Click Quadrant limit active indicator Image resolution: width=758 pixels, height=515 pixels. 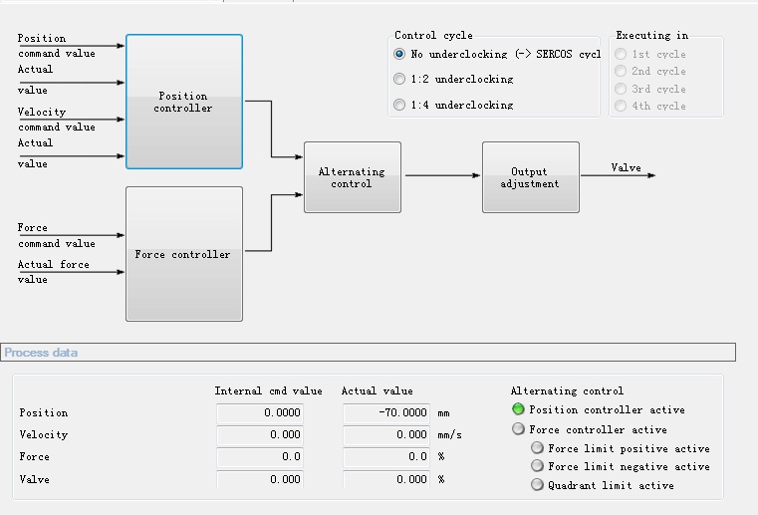click(x=538, y=485)
